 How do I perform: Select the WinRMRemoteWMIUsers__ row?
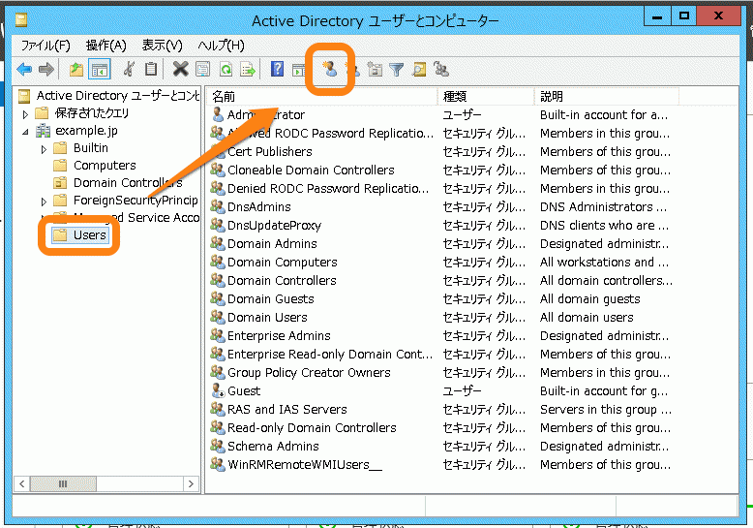305,464
